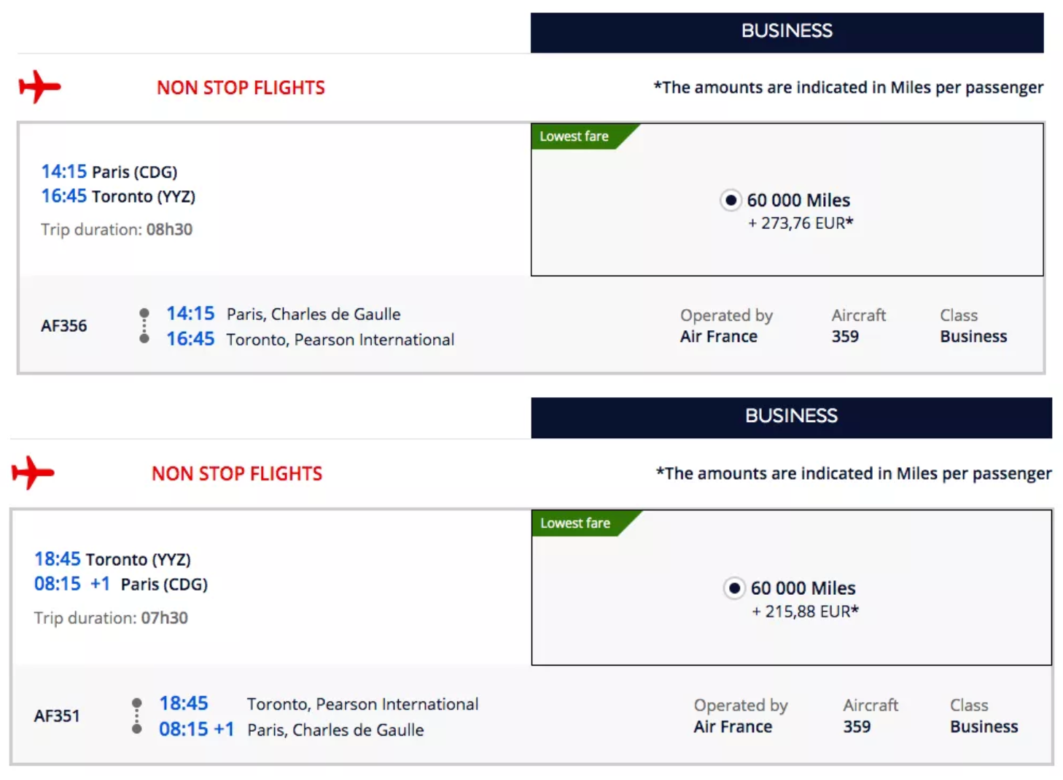Click the lower NON STOP FLIGHTS heading
The image size is (1063, 780).
tap(237, 474)
